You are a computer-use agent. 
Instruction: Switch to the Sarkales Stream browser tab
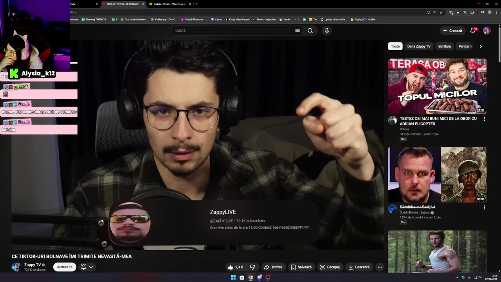pos(170,4)
